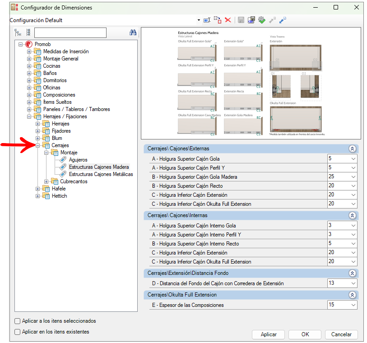Click the Cancelar button
367x343 pixels.
pos(341,334)
